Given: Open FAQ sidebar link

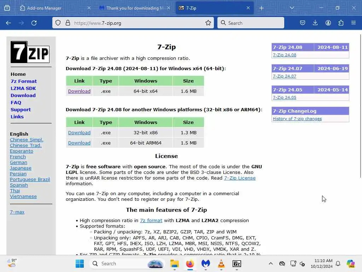Looking at the screenshot, I should click(x=16, y=102).
